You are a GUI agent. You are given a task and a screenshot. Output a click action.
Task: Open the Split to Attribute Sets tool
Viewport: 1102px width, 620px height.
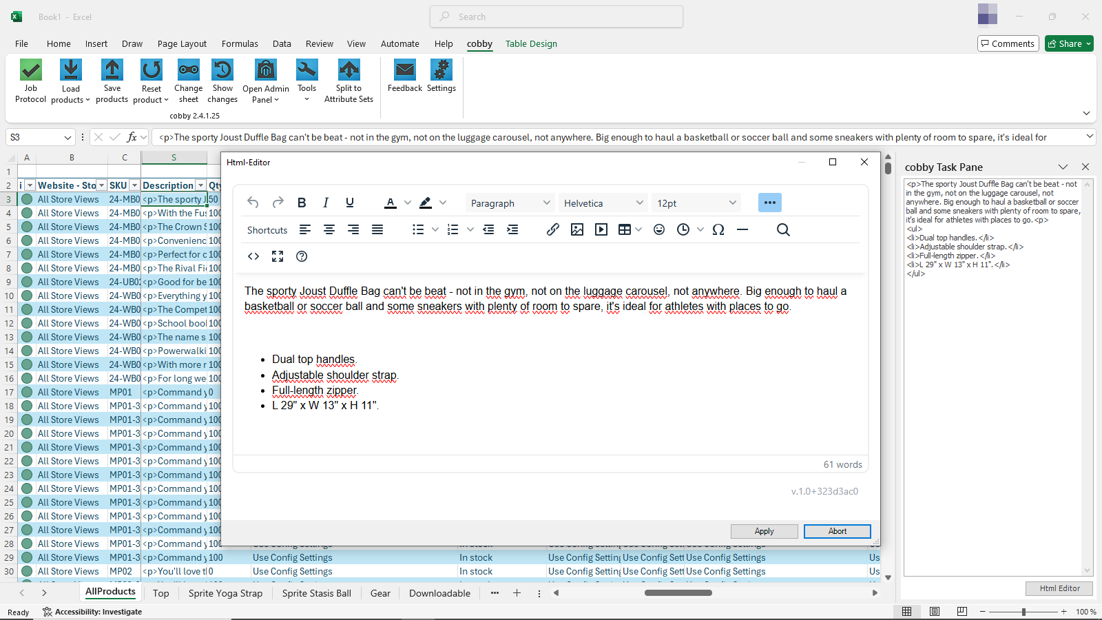(349, 70)
